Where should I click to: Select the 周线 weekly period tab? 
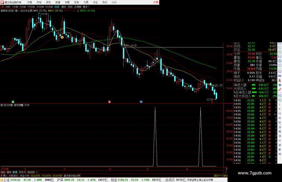(x=64, y=7)
